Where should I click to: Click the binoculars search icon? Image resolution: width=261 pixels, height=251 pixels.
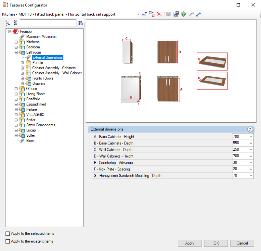coord(80,23)
